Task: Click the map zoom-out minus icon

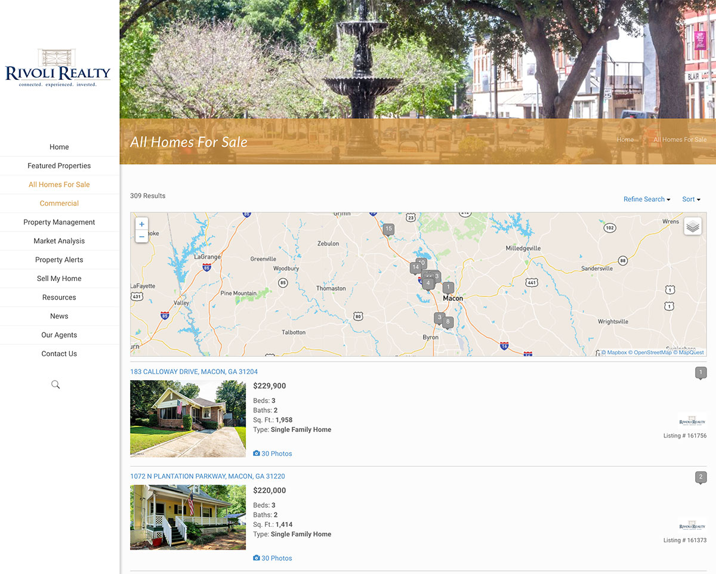Action: (141, 236)
